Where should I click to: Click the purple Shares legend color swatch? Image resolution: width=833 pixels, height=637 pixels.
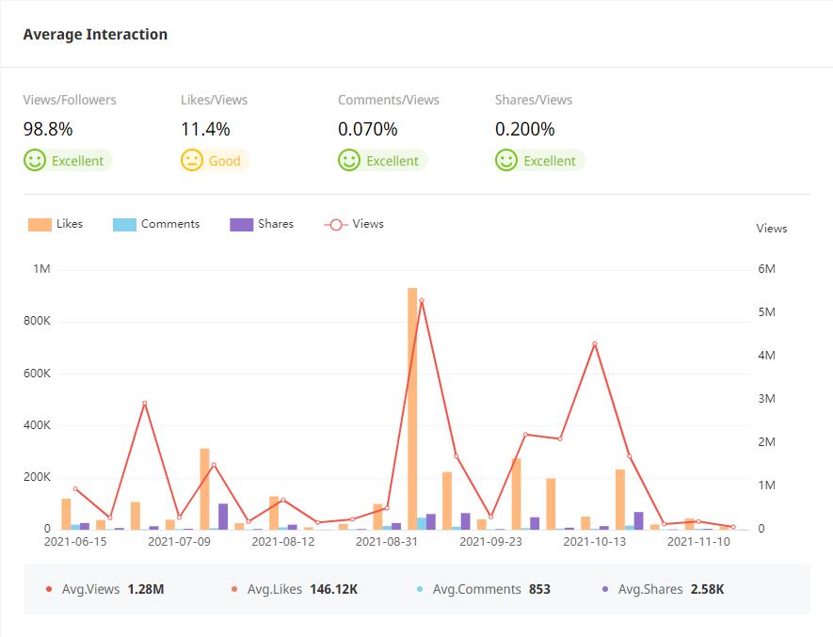point(241,225)
